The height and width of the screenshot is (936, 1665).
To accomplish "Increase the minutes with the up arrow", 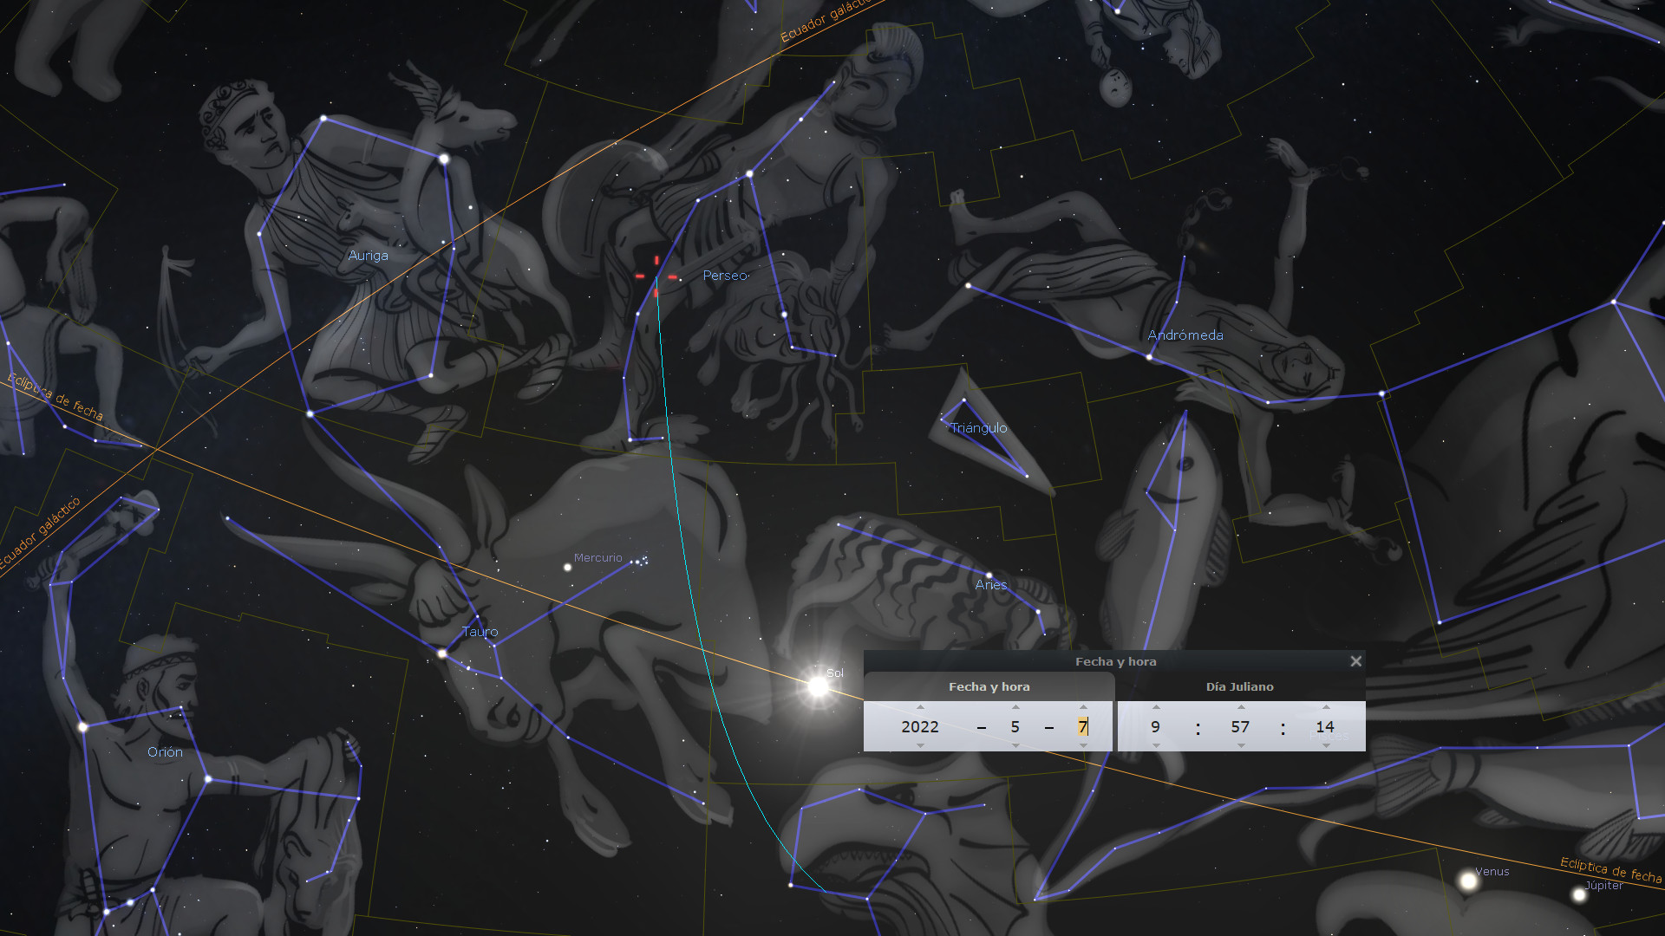I will [1241, 707].
